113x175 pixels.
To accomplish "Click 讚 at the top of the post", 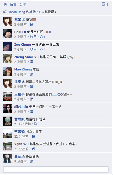I will tap(5, 4).
